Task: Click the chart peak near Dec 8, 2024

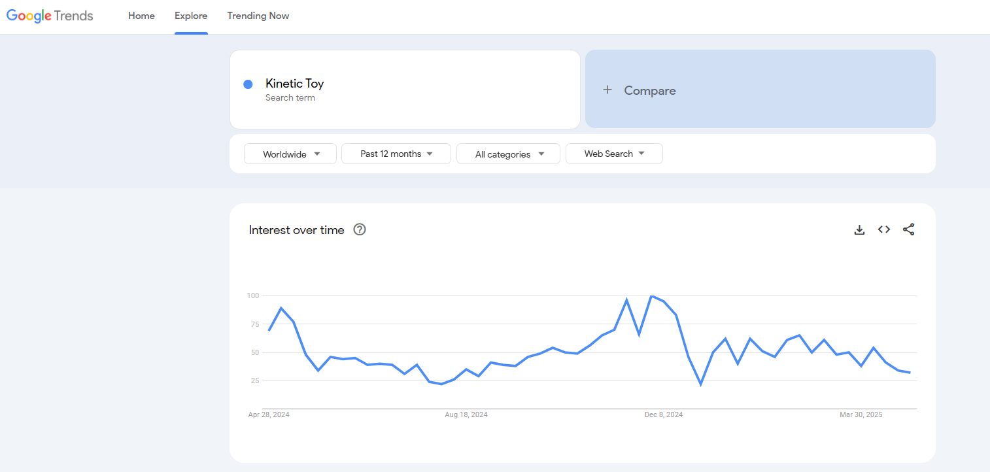Action: pyautogui.click(x=651, y=296)
